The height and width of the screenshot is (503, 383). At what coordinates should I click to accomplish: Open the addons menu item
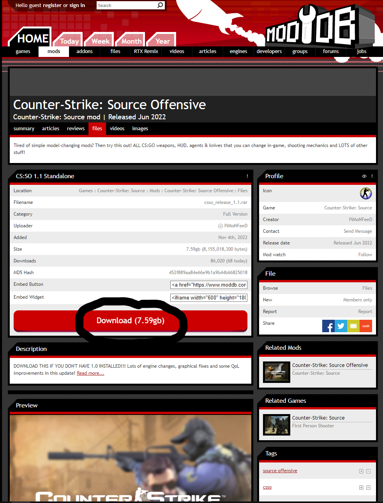click(85, 51)
